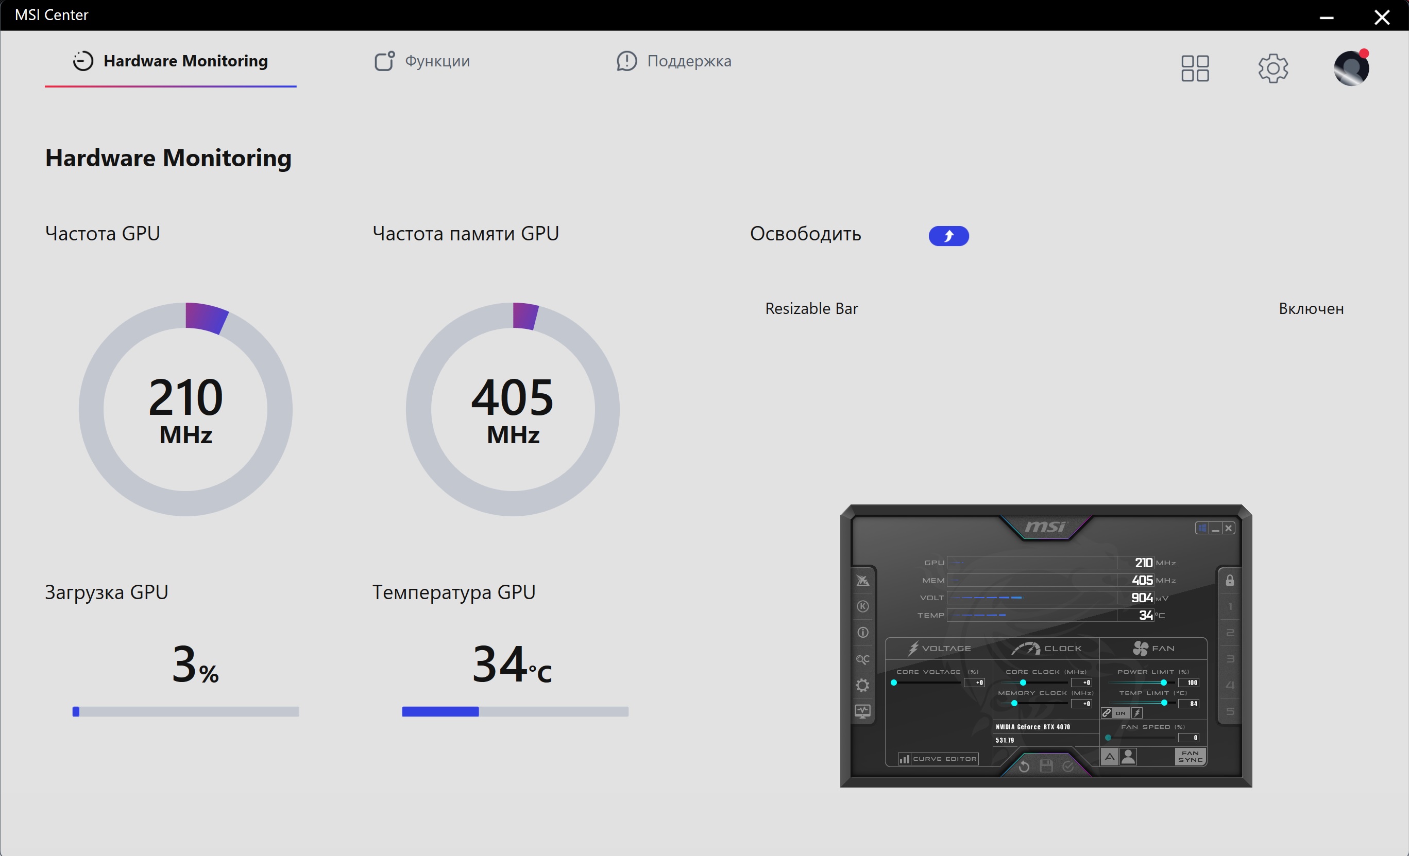The height and width of the screenshot is (856, 1409).
Task: Select the Hardware Monitoring tab
Action: click(x=171, y=61)
